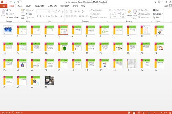172x114 pixels.
Task: Click zoom in plus button
Action: (162, 113)
